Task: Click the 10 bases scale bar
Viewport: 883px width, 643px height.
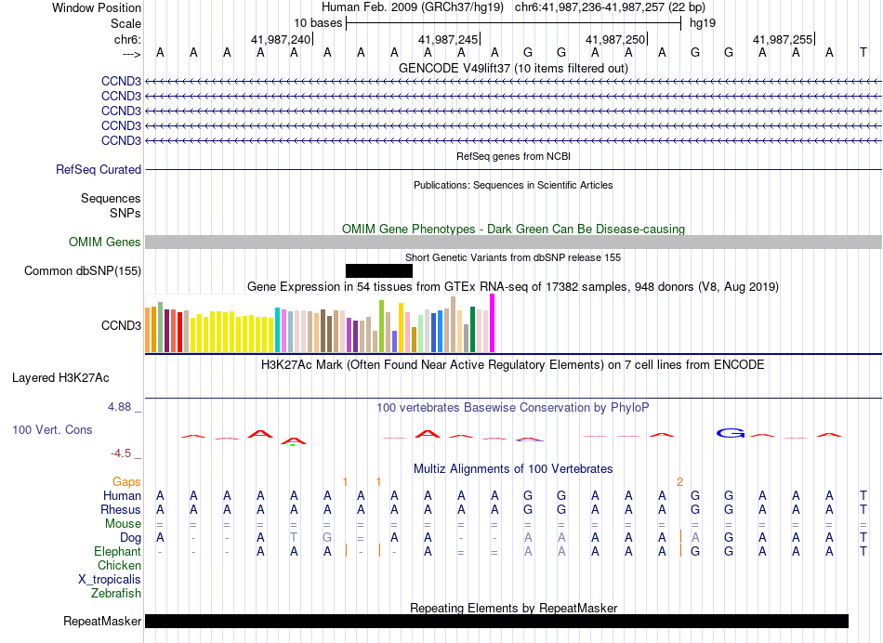Action: pos(513,23)
